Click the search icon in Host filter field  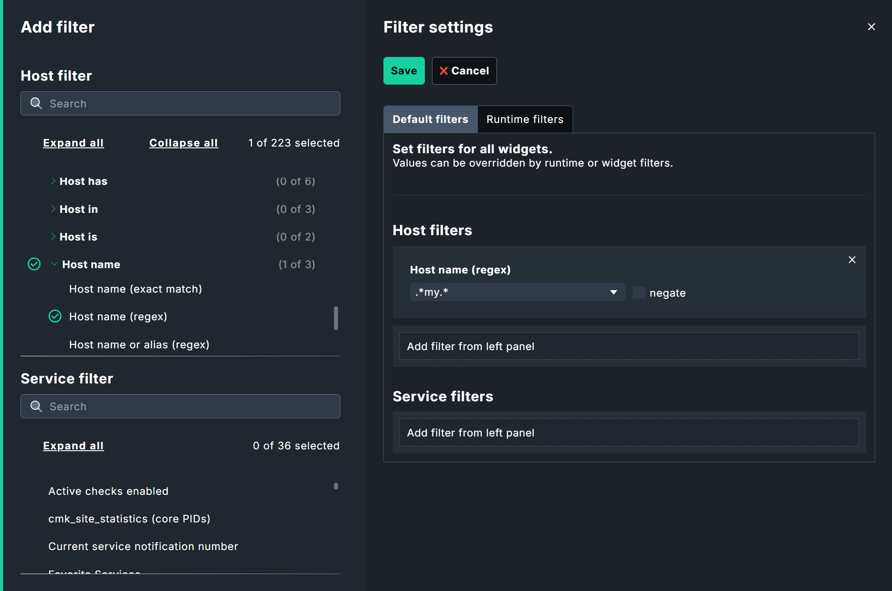point(36,103)
